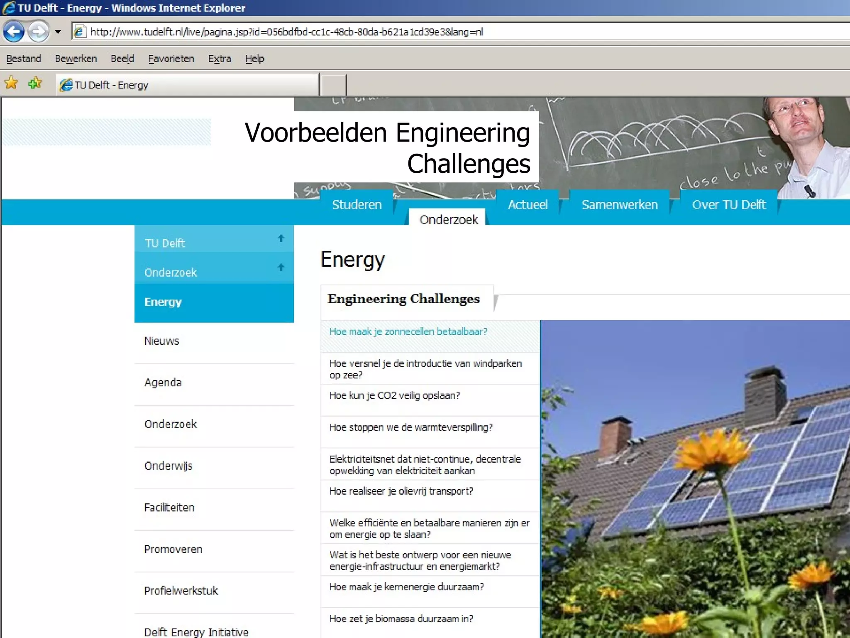The image size is (850, 638).
Task: Open 'Hoe maak je kernenergie duurzaam?'
Action: tap(430, 592)
